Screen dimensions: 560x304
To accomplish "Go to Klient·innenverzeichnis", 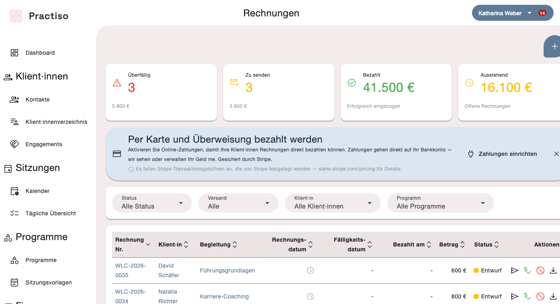I will coord(56,122).
